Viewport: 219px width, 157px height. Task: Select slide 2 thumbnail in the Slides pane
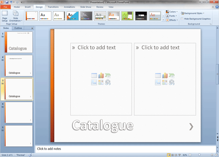click(x=19, y=65)
